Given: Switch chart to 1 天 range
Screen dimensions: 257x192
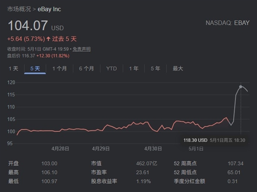Looking at the screenshot, I should point(13,69).
